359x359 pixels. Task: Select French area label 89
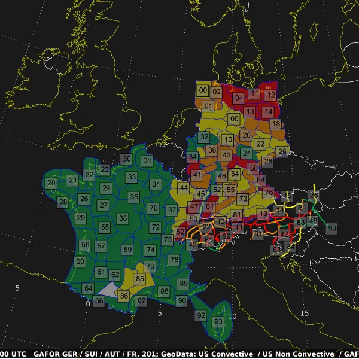pos(183,284)
